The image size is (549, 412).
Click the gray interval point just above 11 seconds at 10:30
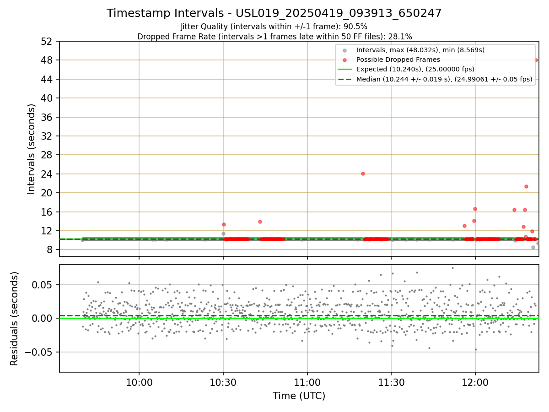coord(223,233)
